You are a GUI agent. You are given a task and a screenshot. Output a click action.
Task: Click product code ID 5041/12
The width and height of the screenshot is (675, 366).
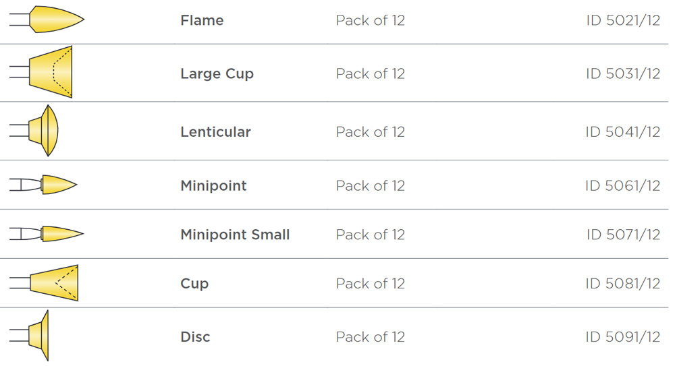pos(622,132)
